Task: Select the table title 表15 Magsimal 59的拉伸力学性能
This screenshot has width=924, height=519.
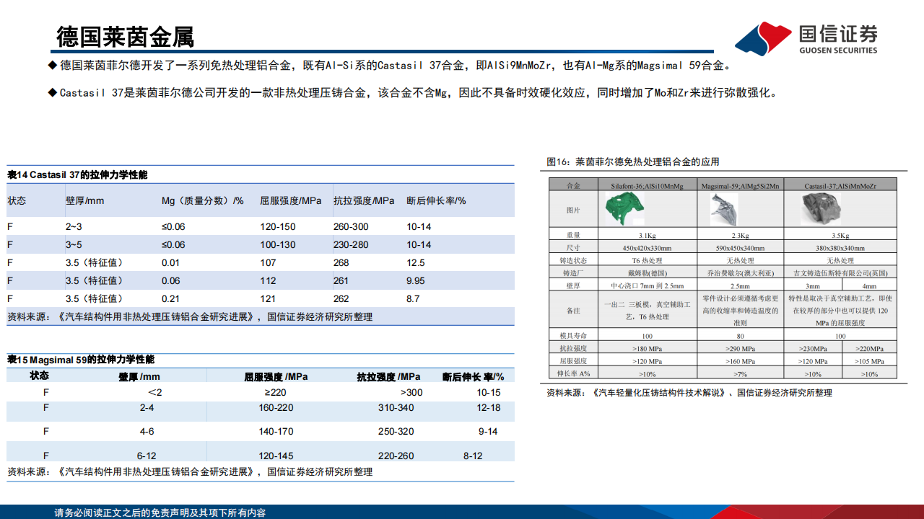Action: (x=81, y=359)
